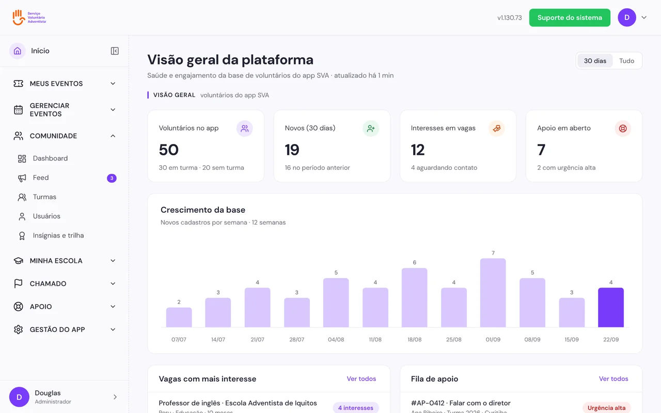661x413 pixels.
Task: Click '2 com urgência alta' text
Action: 566,168
